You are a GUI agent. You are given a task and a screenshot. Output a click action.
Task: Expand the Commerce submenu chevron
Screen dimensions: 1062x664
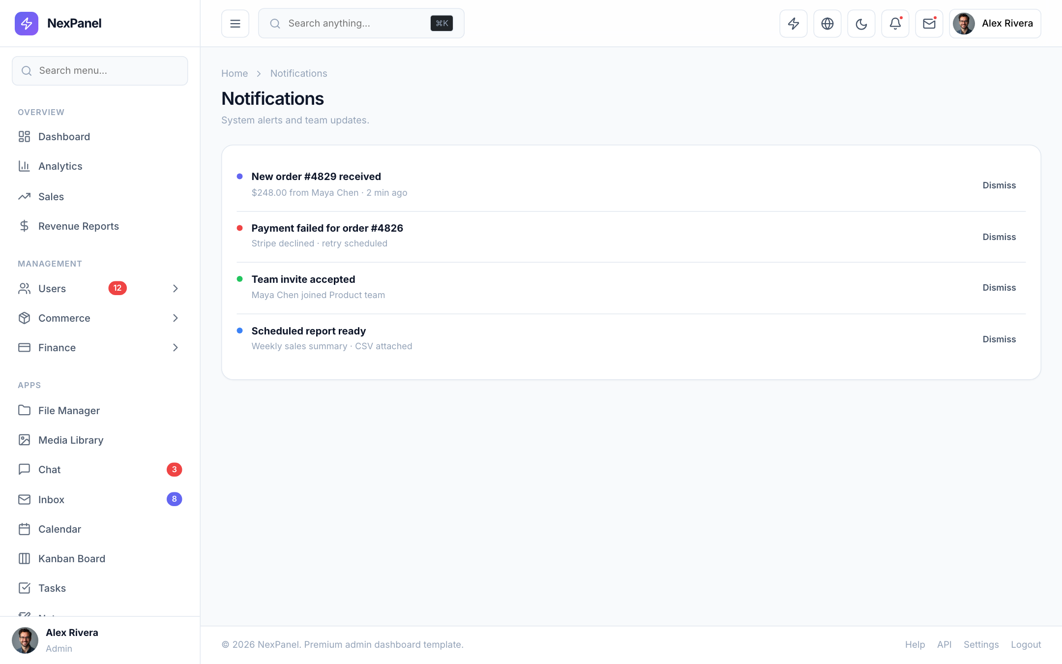176,318
